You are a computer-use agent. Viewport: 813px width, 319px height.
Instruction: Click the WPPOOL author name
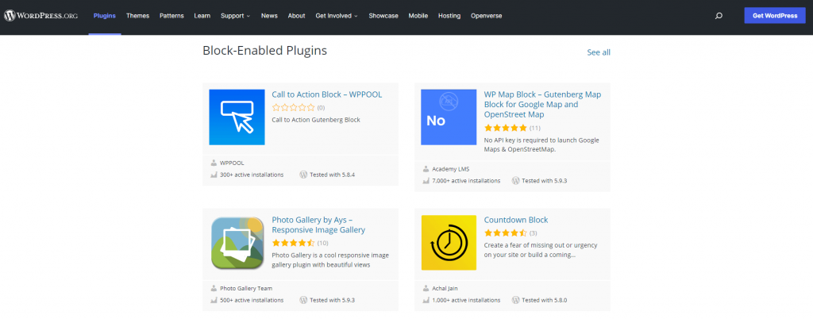pyautogui.click(x=232, y=163)
